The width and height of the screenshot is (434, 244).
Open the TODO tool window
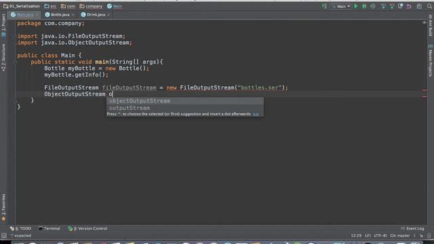coord(20,228)
